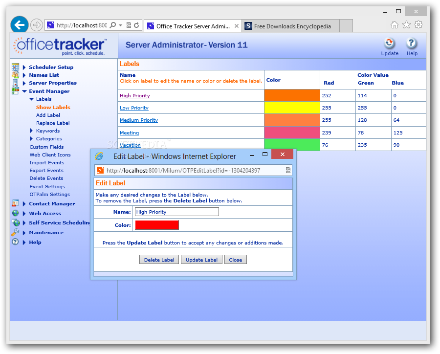Open a new blank browser tab

[x=346, y=26]
